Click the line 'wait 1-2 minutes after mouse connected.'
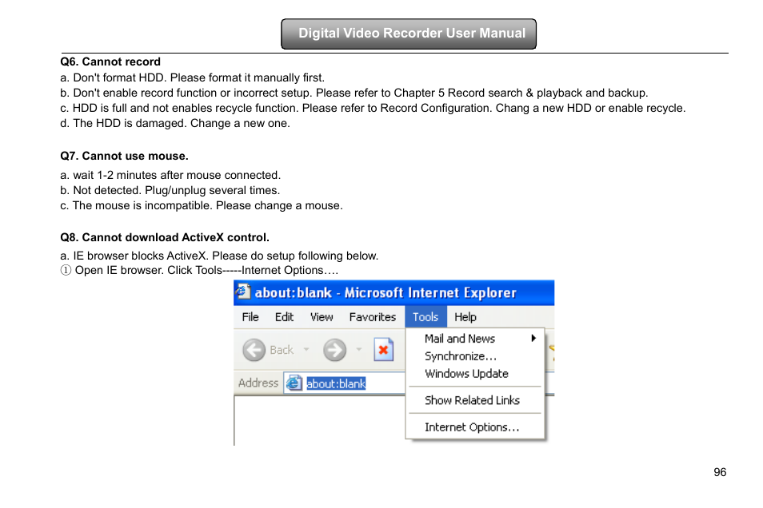Screen dimensions: 763x508 [x=170, y=175]
